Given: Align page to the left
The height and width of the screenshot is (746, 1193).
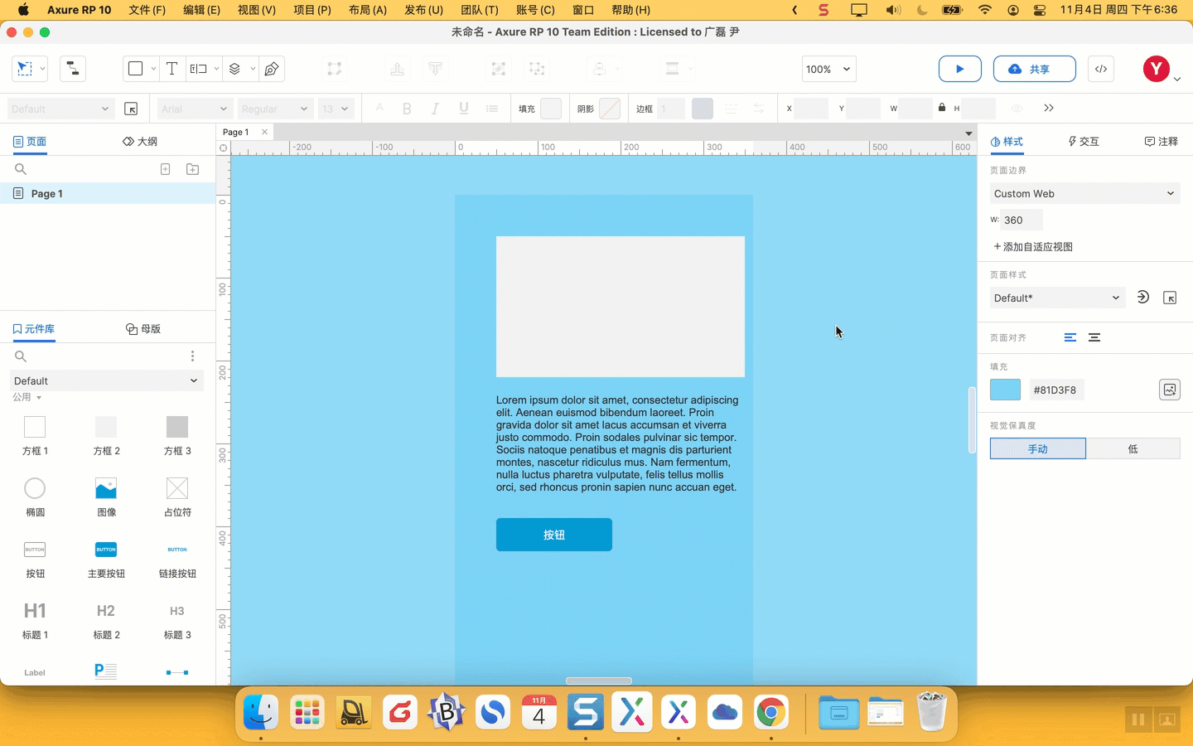Looking at the screenshot, I should 1070,337.
